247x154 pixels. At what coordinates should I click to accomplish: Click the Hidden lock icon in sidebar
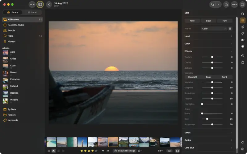pos(5,42)
